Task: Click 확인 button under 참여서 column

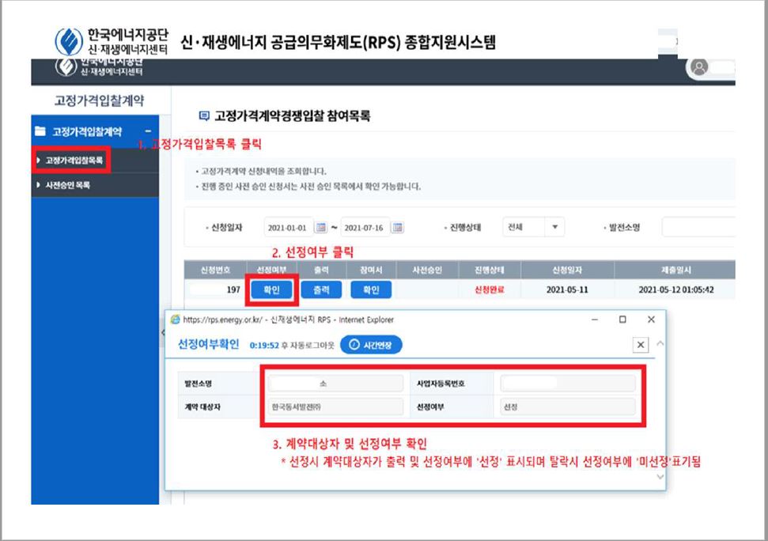Action: pyautogui.click(x=370, y=290)
